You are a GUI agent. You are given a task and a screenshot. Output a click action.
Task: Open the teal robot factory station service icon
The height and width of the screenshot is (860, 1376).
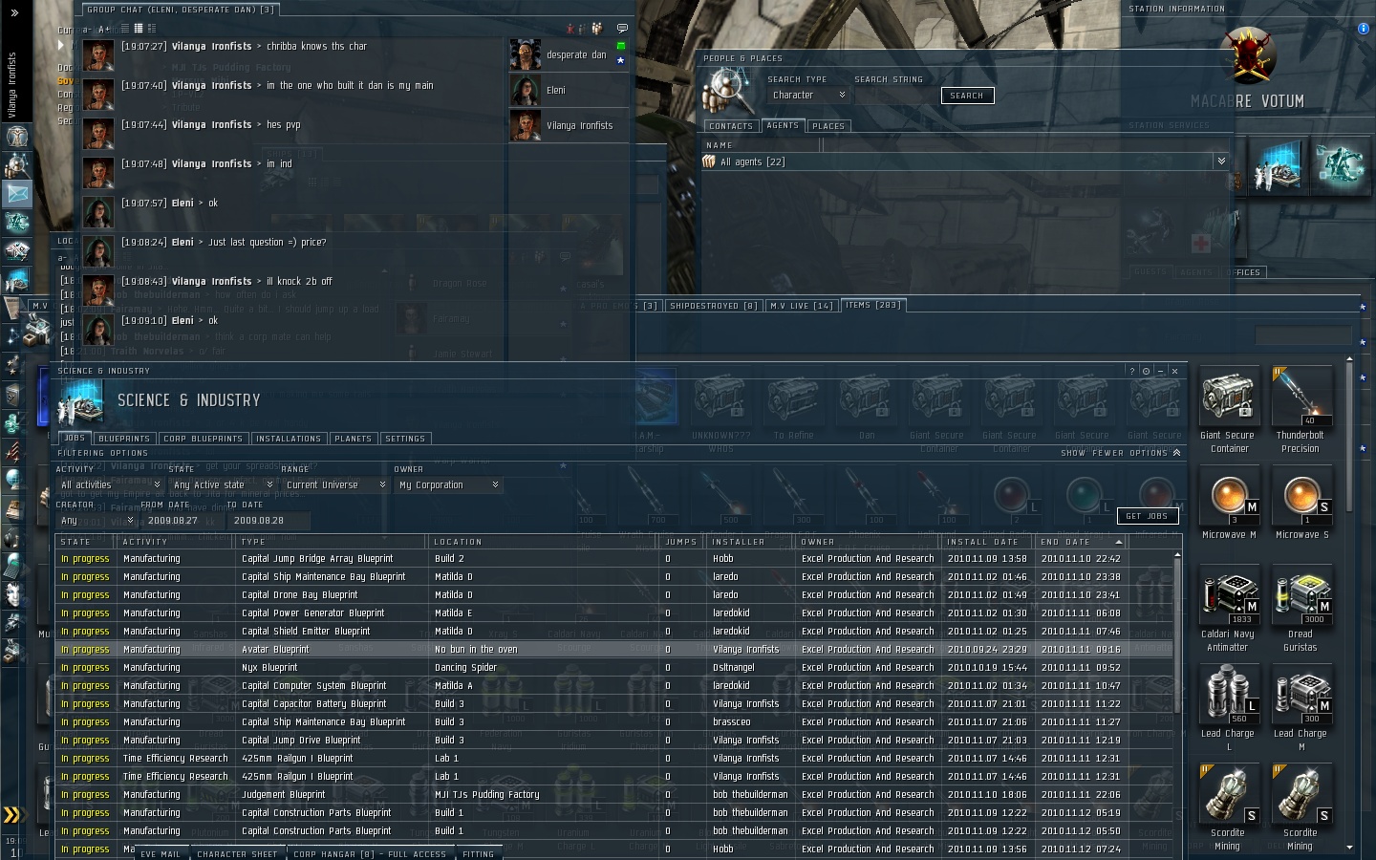[1340, 164]
